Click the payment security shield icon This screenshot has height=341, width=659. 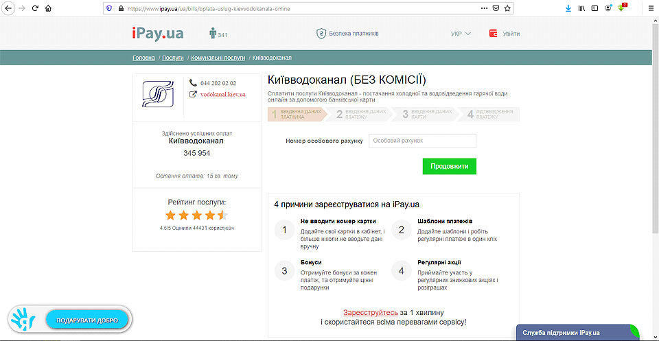[x=321, y=33]
